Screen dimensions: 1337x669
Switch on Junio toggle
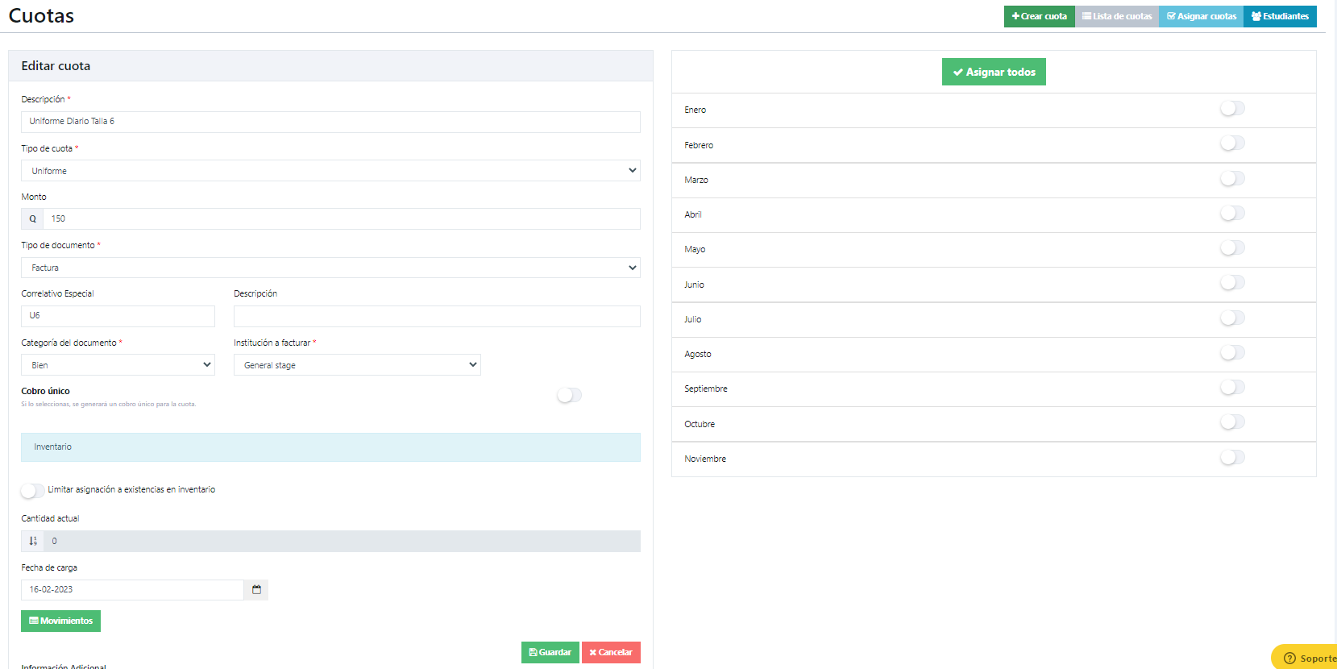(x=1232, y=283)
